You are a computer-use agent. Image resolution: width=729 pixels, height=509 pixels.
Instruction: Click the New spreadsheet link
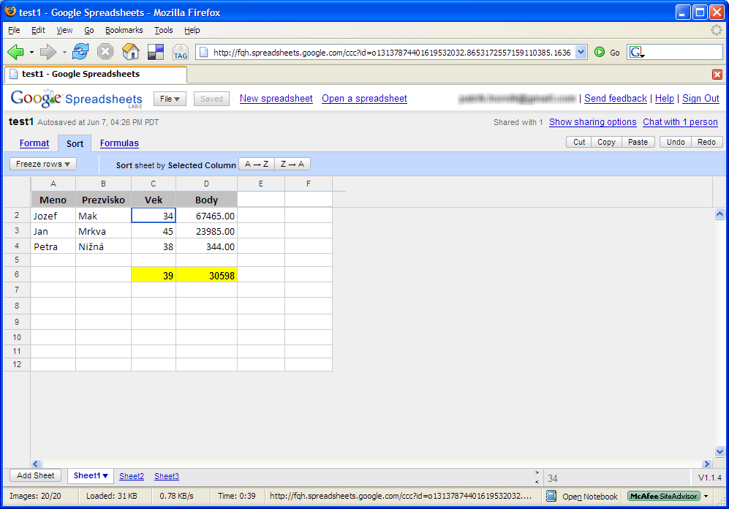[276, 99]
